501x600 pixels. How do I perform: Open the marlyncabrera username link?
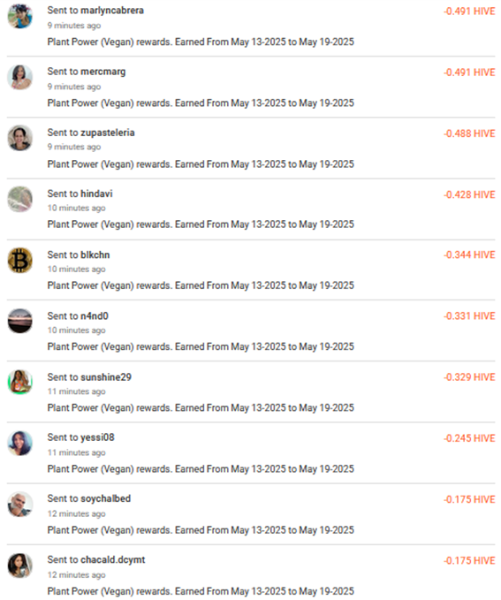pyautogui.click(x=112, y=11)
